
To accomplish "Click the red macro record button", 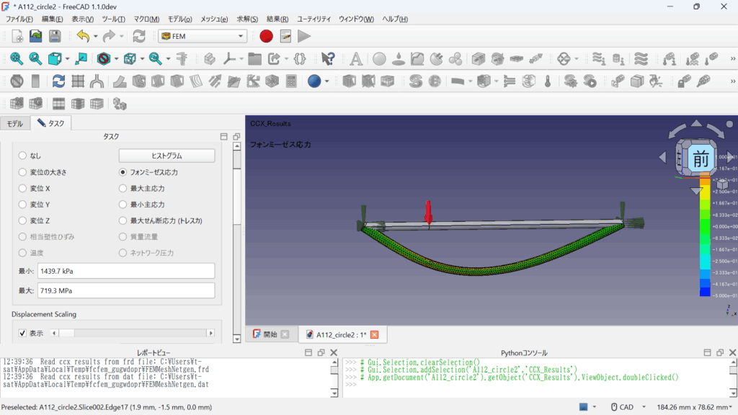I will [266, 36].
